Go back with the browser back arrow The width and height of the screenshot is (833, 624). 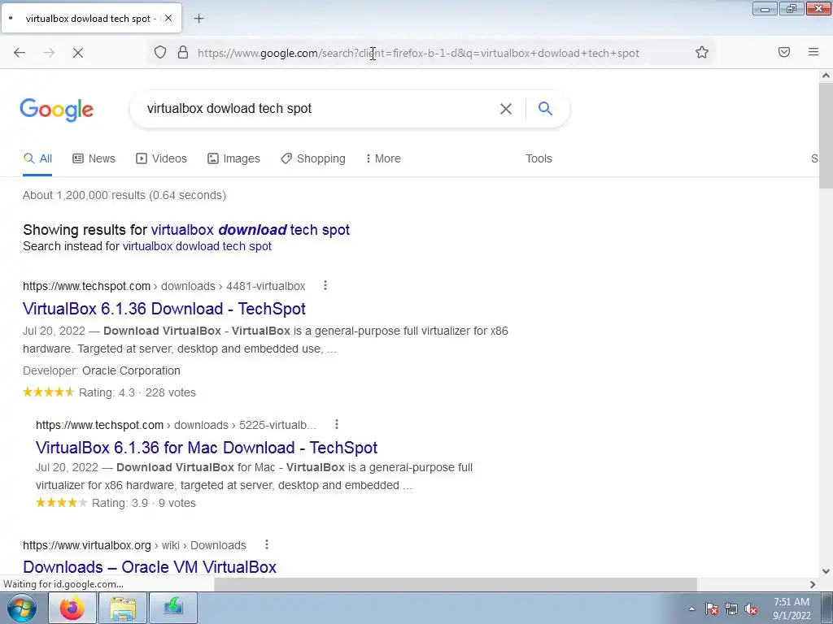coord(20,52)
